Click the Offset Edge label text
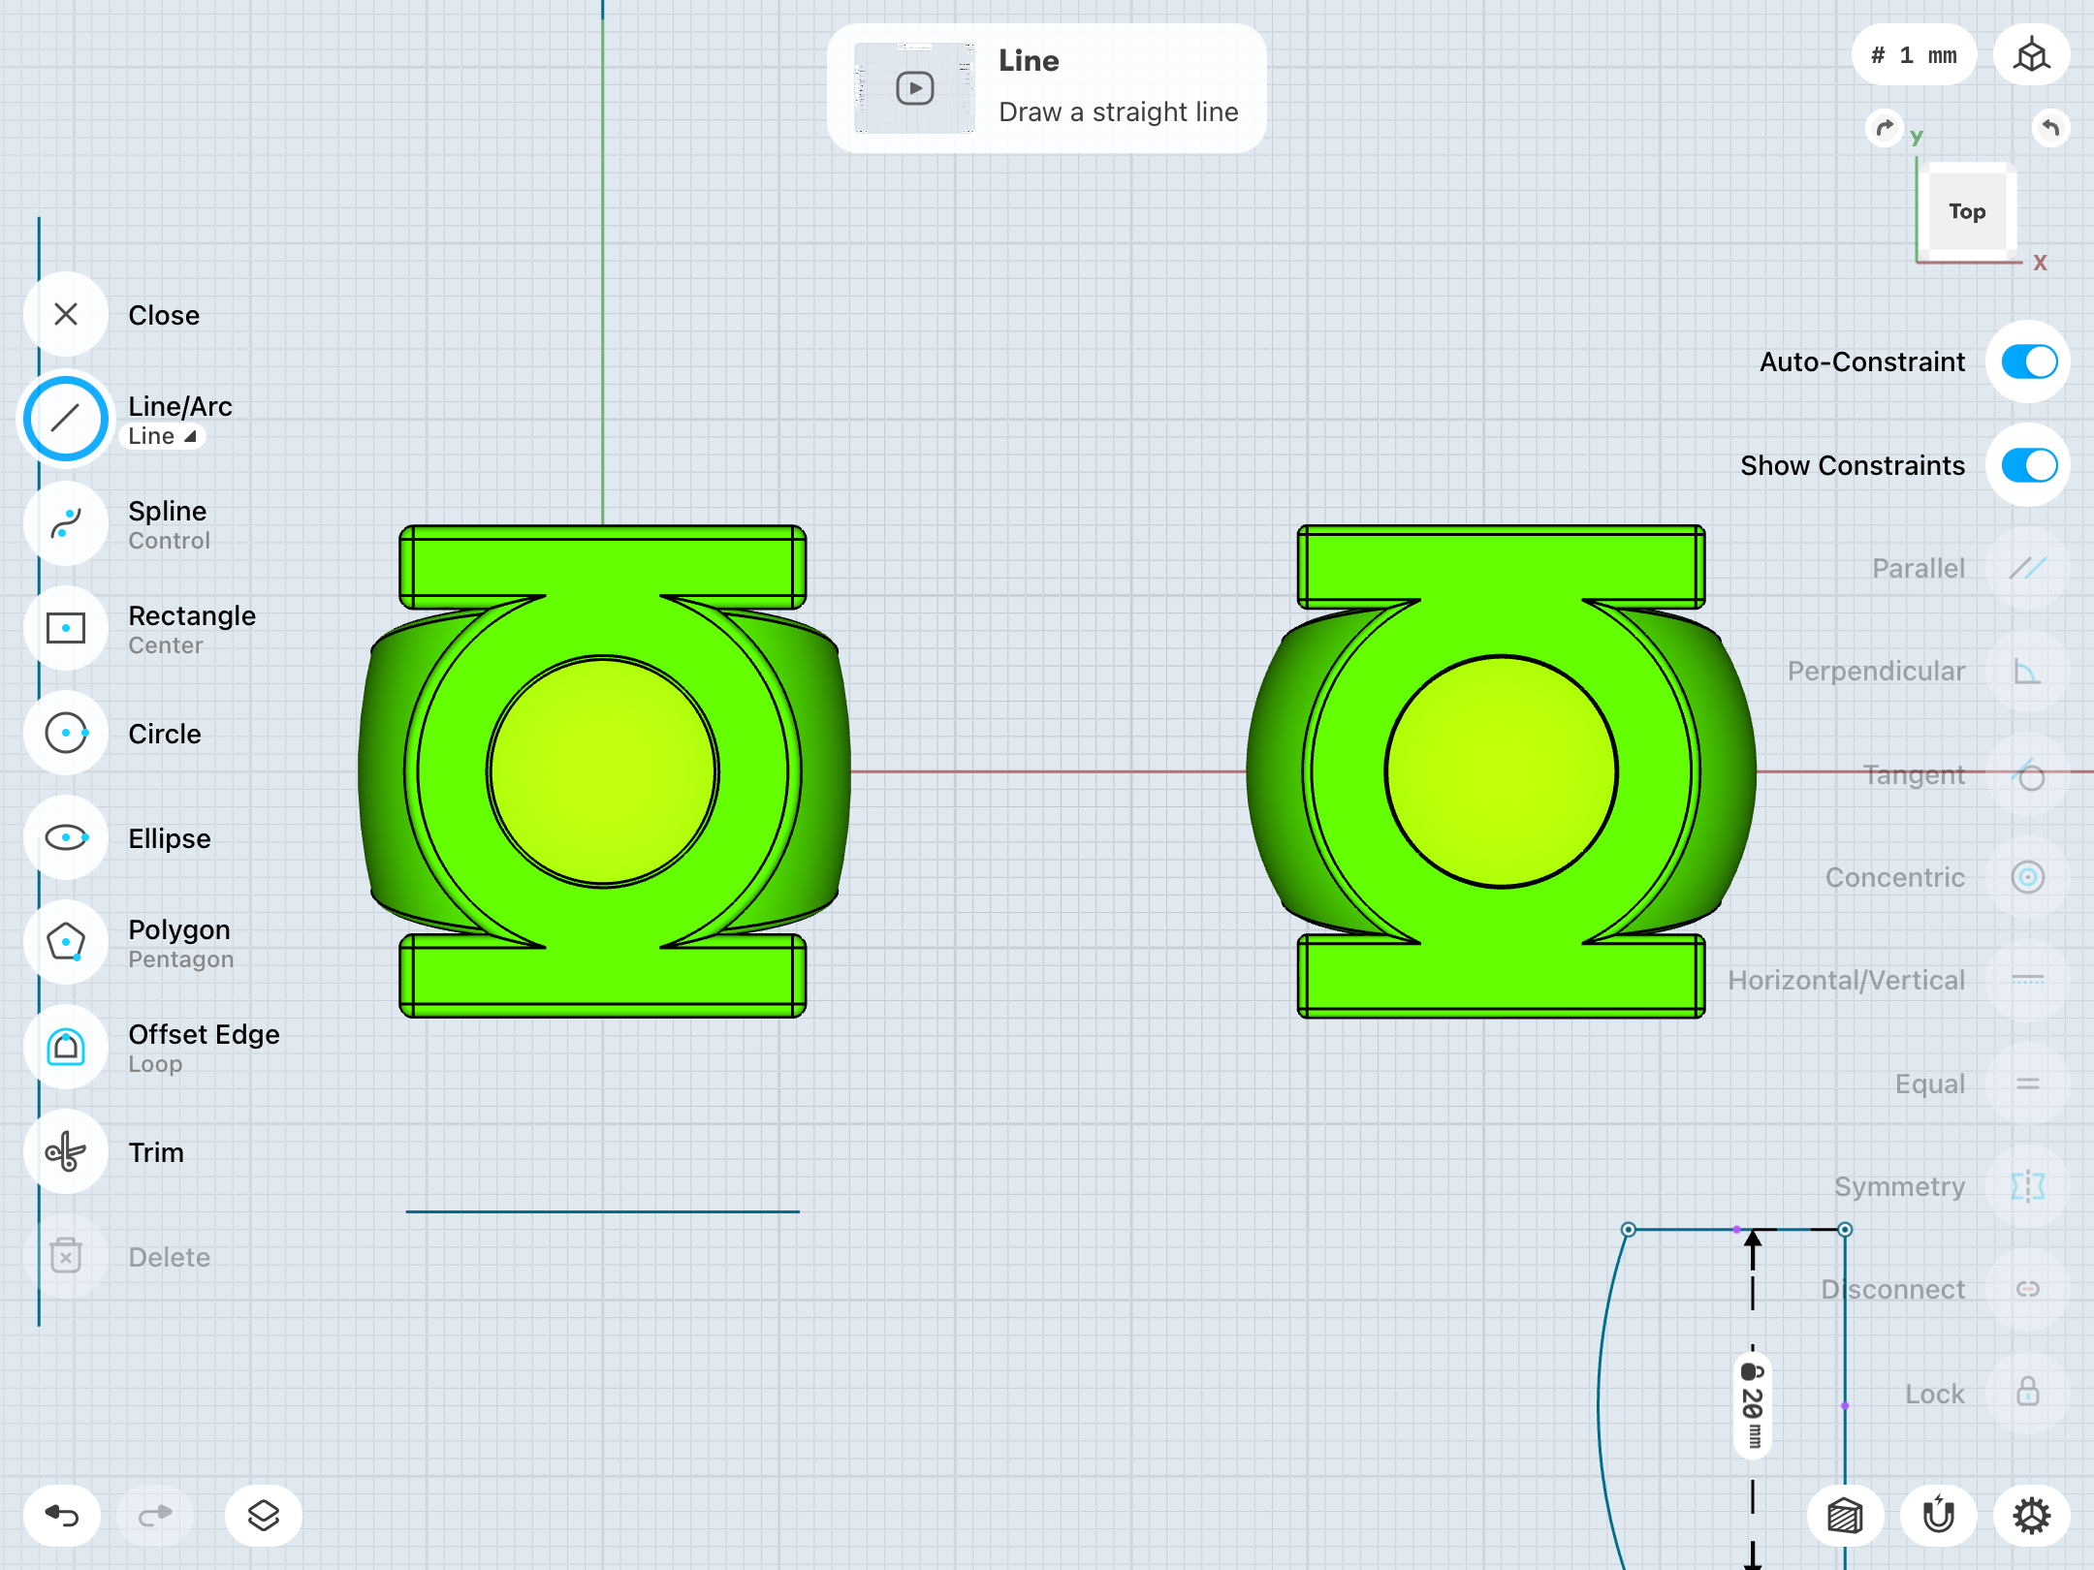Viewport: 2094px width, 1570px height. [x=204, y=1034]
